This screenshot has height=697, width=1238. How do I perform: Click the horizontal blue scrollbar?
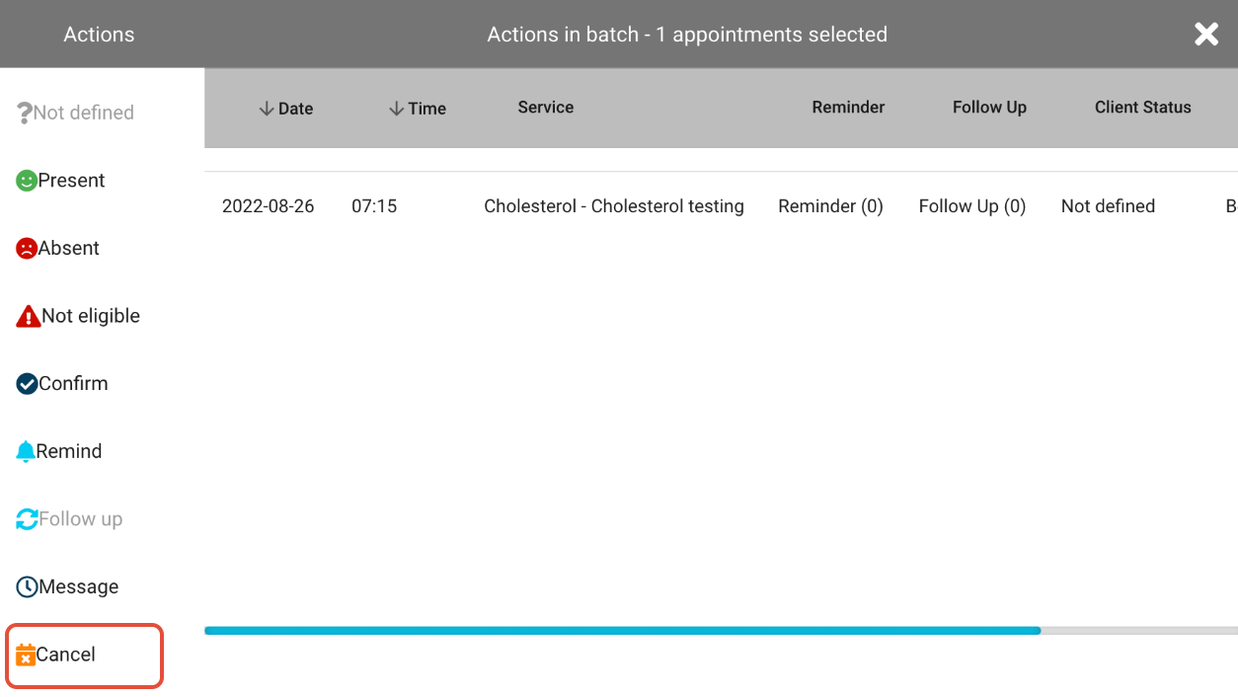[623, 631]
